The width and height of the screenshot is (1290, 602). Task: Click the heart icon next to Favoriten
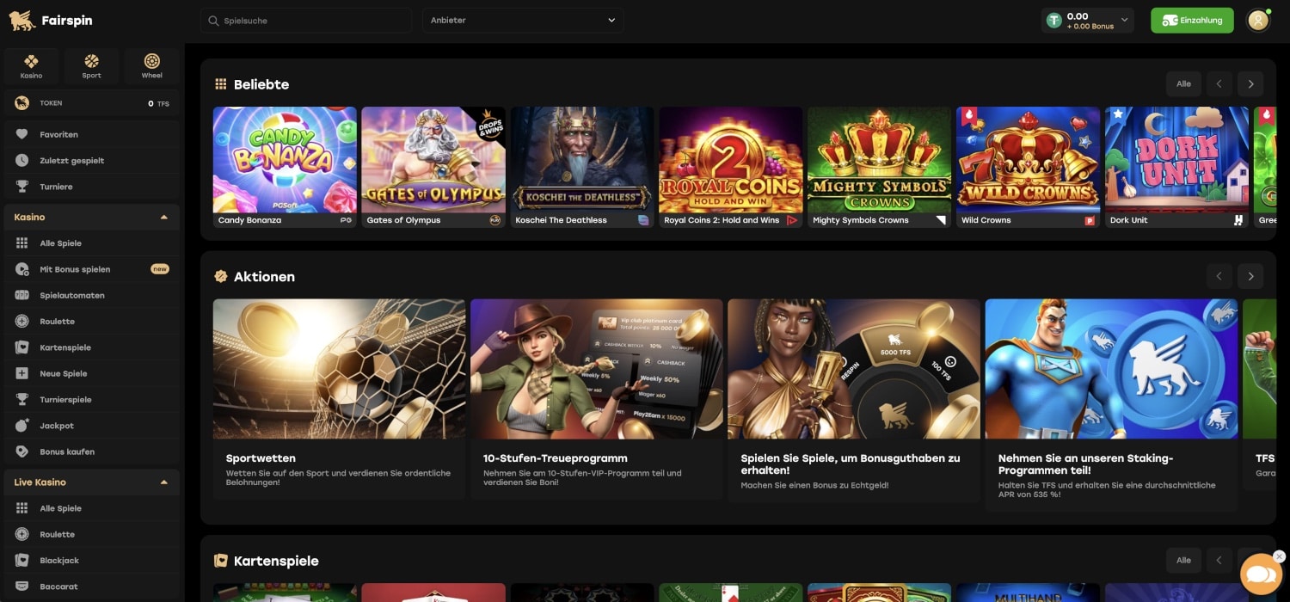pos(22,135)
